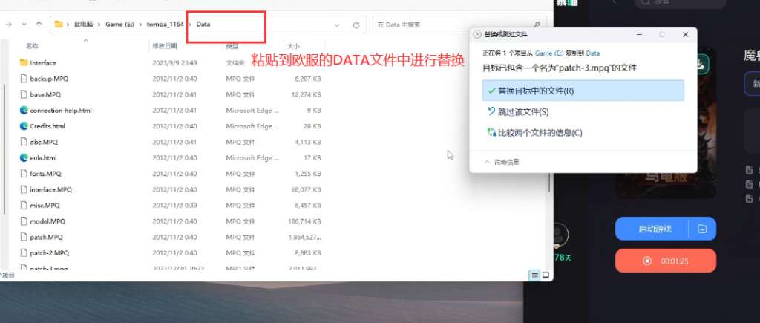Click the forward navigation arrow

point(22,25)
